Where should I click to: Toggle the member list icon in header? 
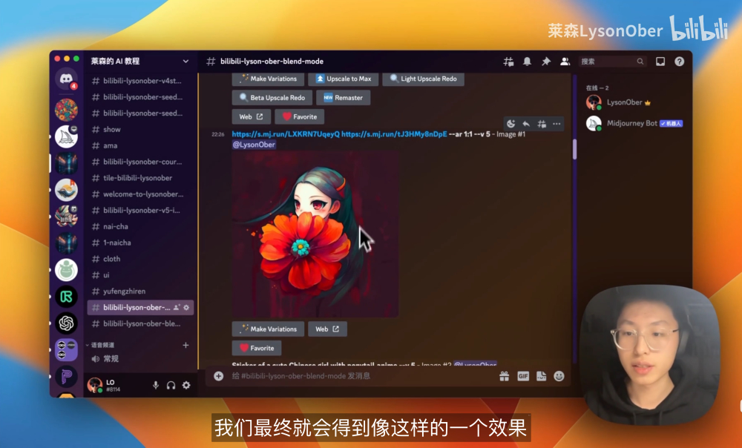(565, 62)
